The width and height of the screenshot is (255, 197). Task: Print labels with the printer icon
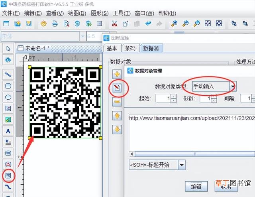[55, 24]
